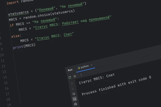Click the 'statusmrcs' variable definition
Viewport: 161px width, 107px height.
pos(18,13)
